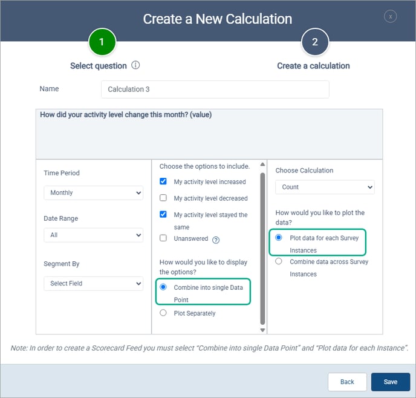This screenshot has width=416, height=398.
Task: Click the step 2 circle icon
Action: [x=314, y=42]
